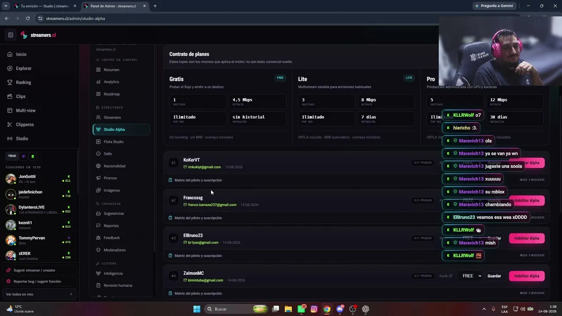Click the Roadmap map icon
Screen dimensions: 562x316
99,94
